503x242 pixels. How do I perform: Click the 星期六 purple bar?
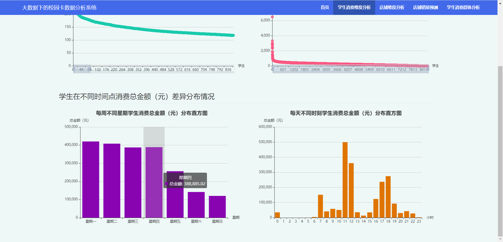point(196,205)
